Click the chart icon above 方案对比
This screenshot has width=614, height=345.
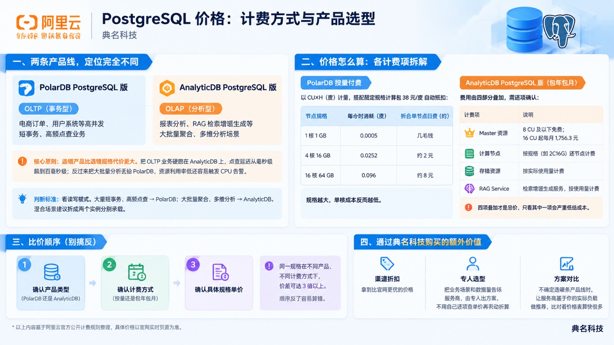[566, 264]
